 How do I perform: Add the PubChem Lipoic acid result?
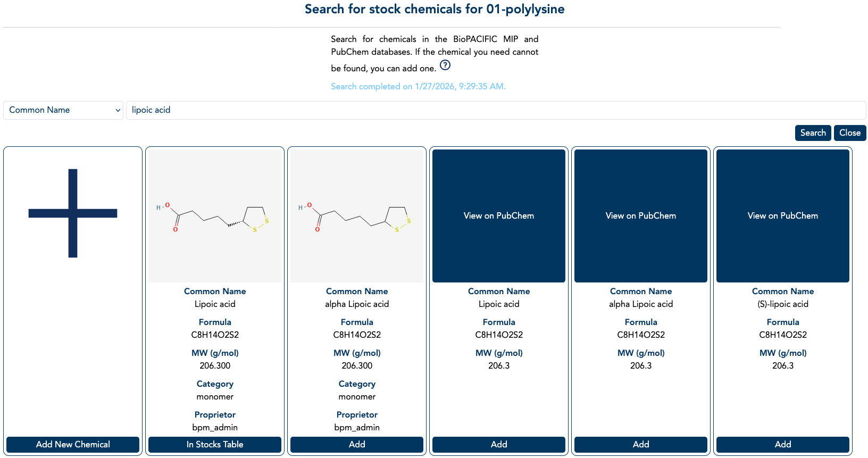pyautogui.click(x=499, y=445)
